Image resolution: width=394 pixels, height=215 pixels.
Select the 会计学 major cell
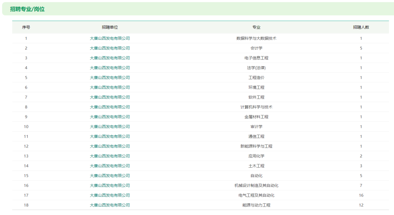(256, 48)
